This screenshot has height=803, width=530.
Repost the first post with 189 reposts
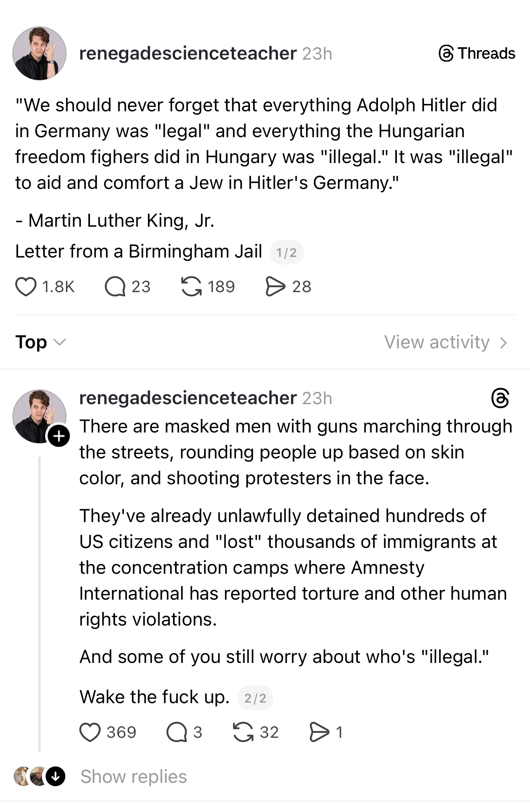pyautogui.click(x=191, y=287)
